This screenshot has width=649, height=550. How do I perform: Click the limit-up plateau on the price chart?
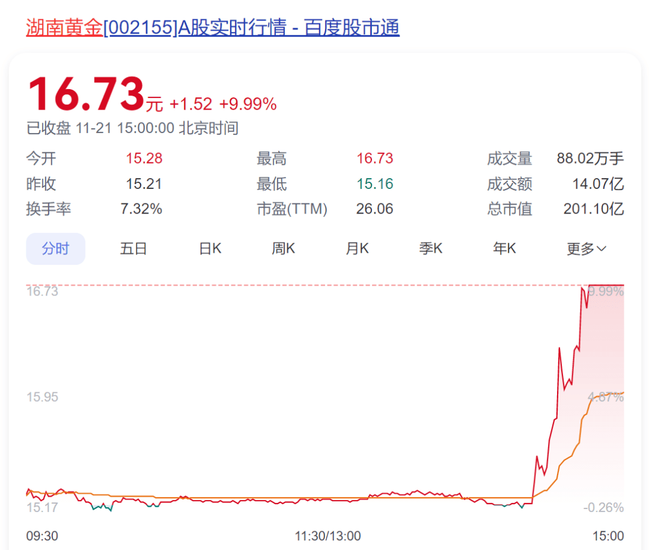click(606, 285)
